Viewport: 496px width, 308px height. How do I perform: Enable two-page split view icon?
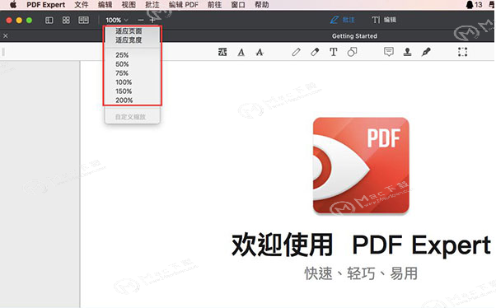pos(83,21)
